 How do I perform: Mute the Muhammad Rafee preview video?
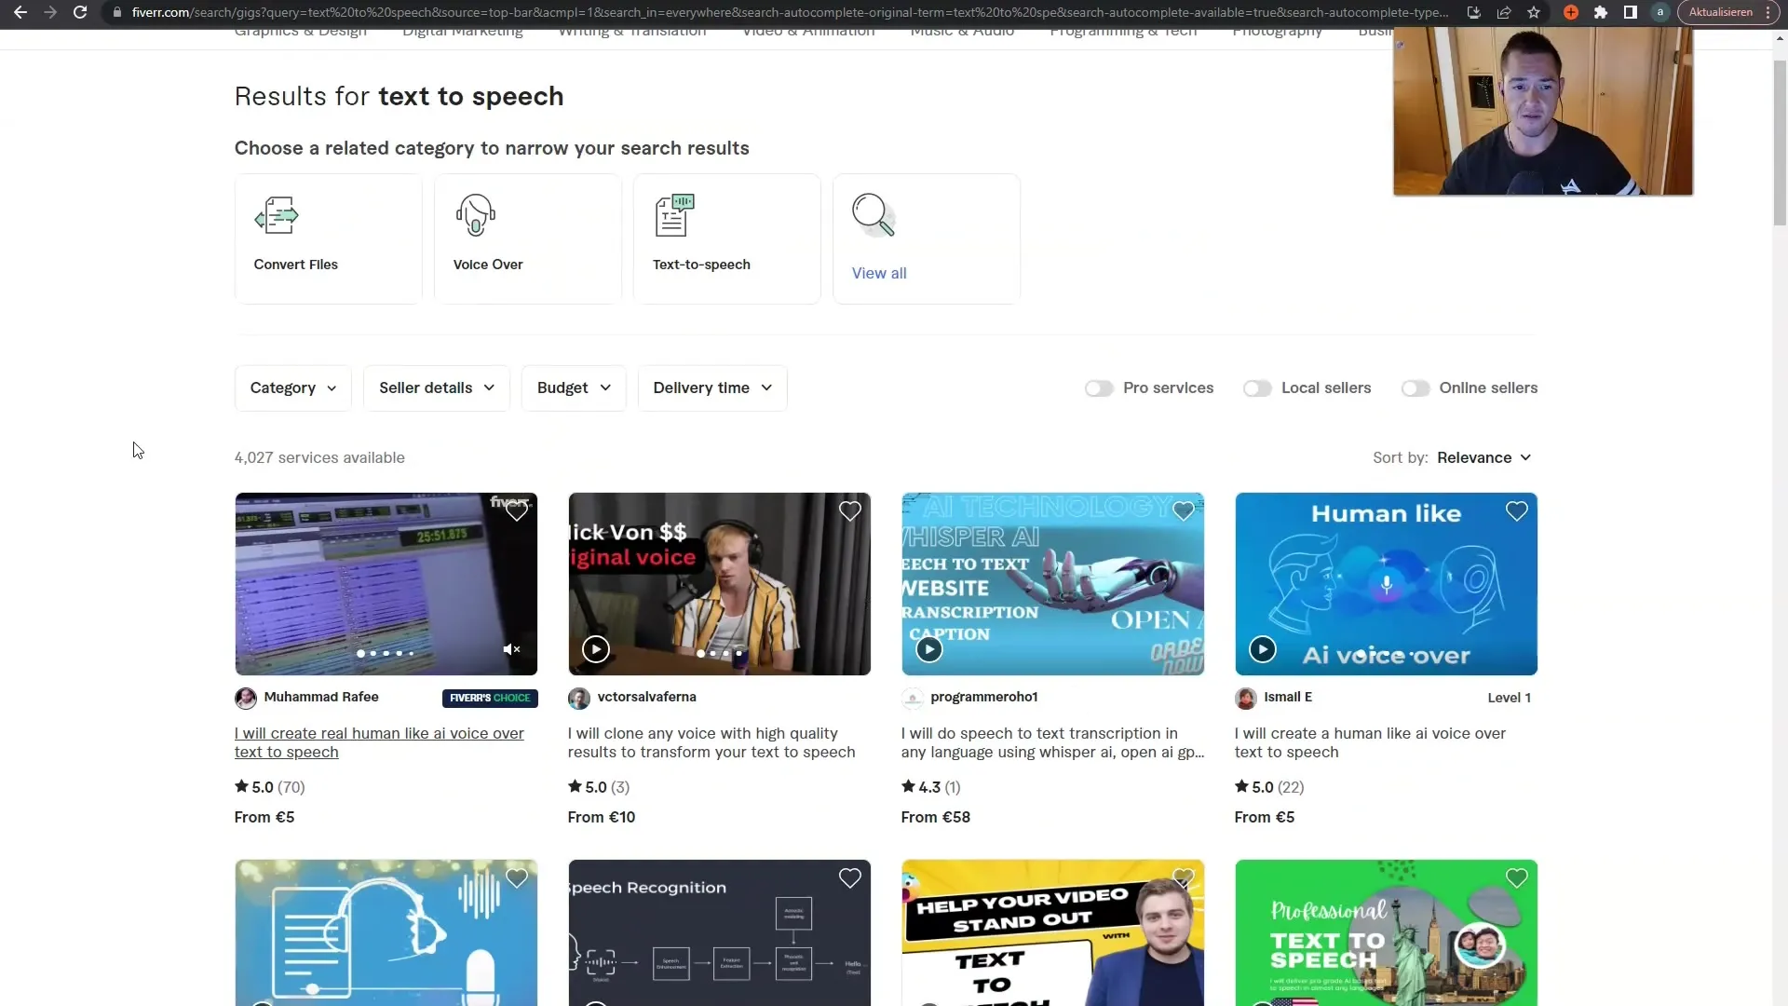coord(511,648)
